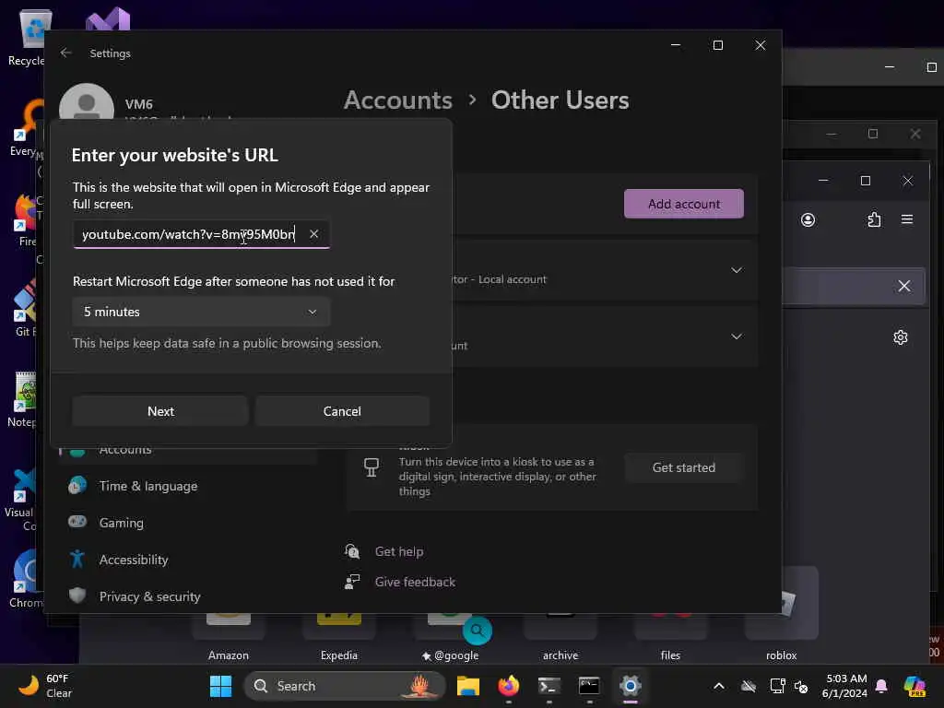Open the 5 minutes restart dropdown

[201, 312]
